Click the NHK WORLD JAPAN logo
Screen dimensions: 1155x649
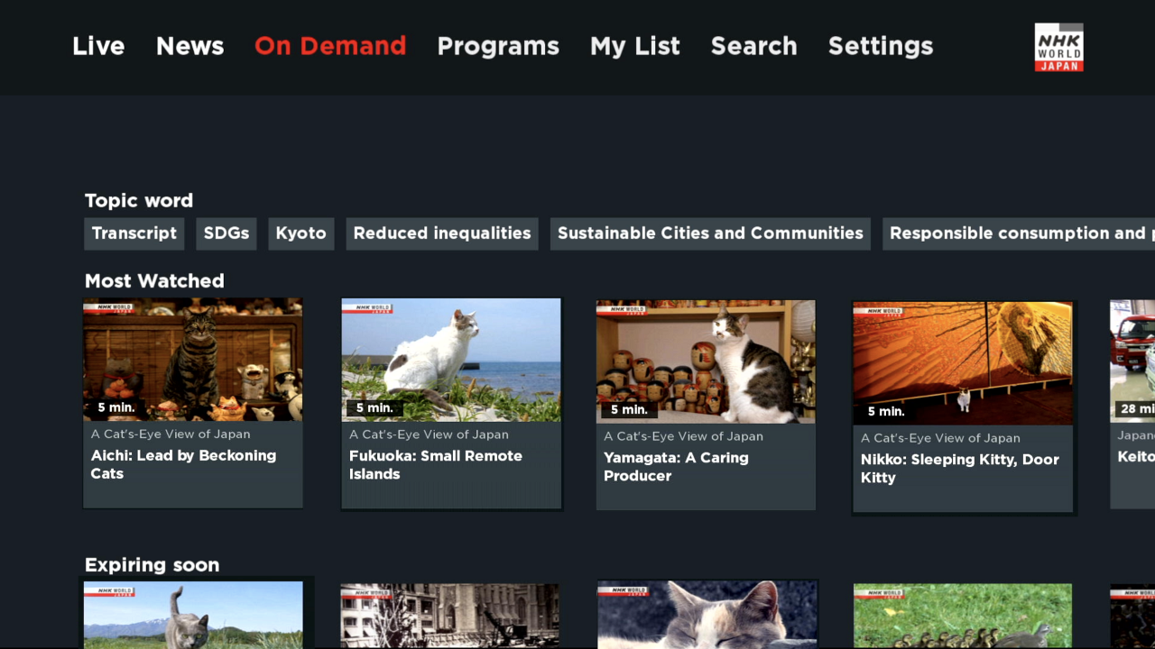click(x=1058, y=46)
